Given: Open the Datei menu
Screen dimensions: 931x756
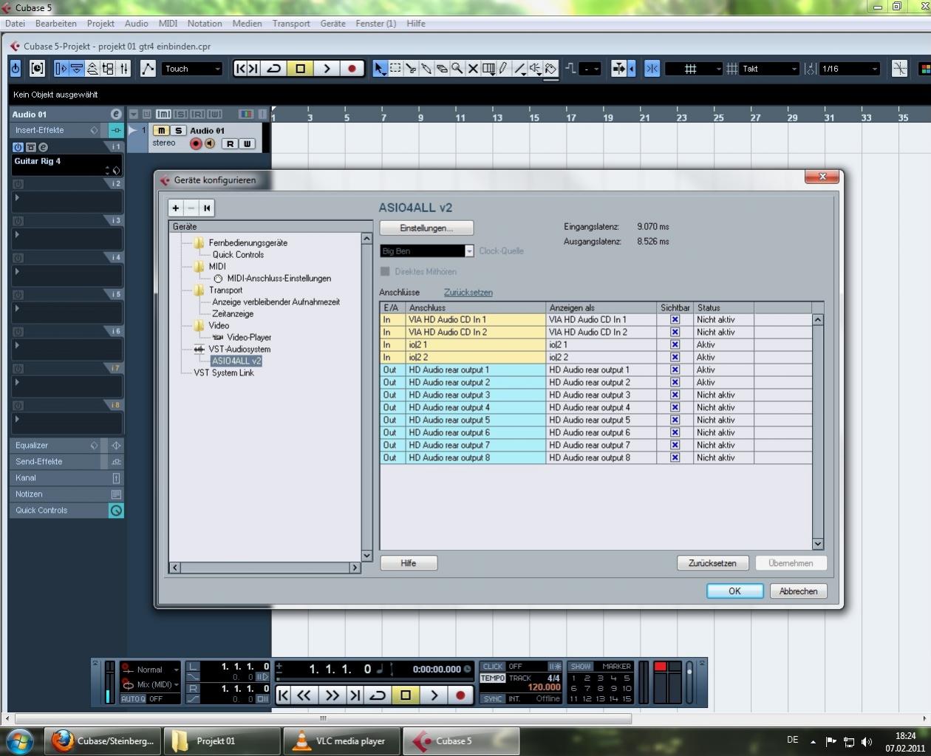Looking at the screenshot, I should 15,24.
